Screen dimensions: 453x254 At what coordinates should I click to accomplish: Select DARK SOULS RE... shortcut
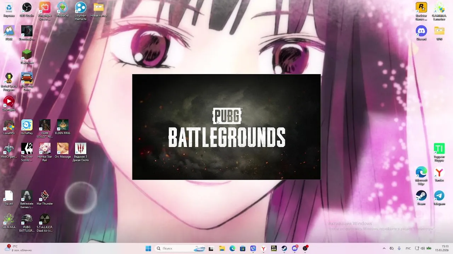point(45,129)
